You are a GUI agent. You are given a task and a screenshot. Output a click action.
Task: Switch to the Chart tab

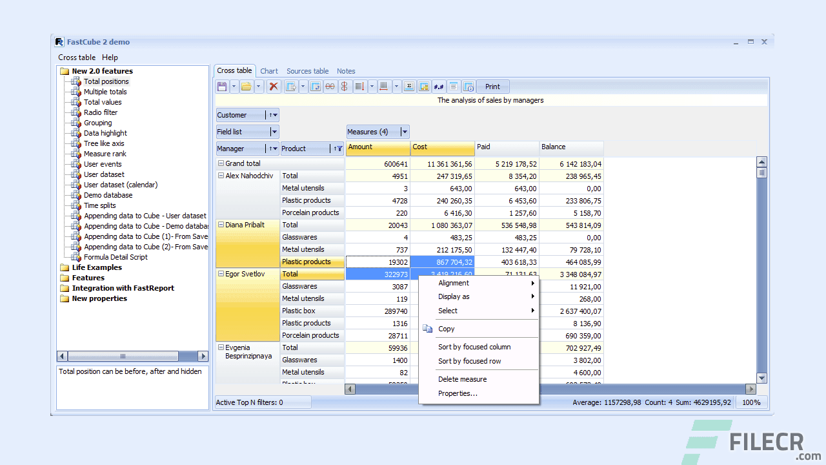click(x=269, y=71)
